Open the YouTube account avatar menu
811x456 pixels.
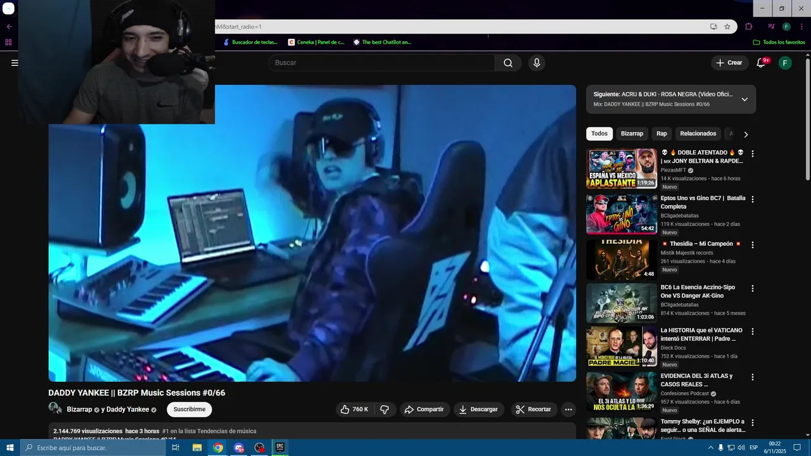tap(785, 63)
